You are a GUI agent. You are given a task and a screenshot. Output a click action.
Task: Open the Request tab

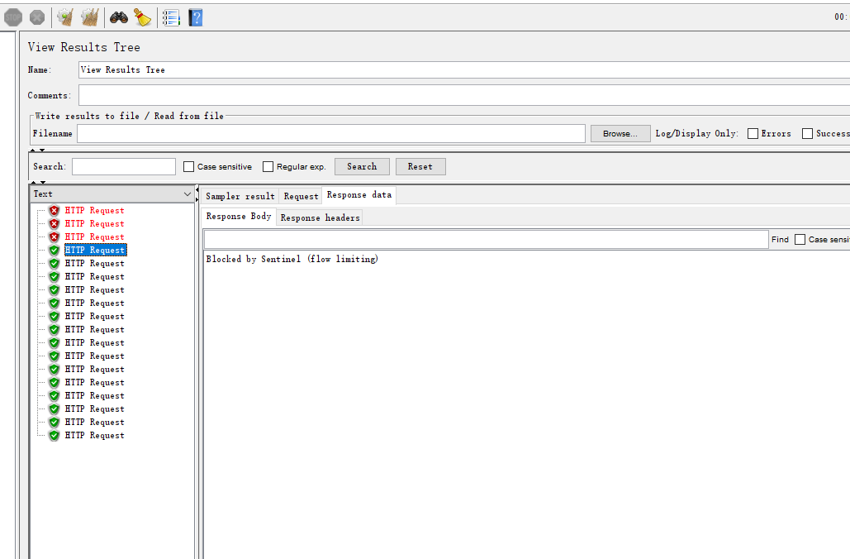point(301,196)
